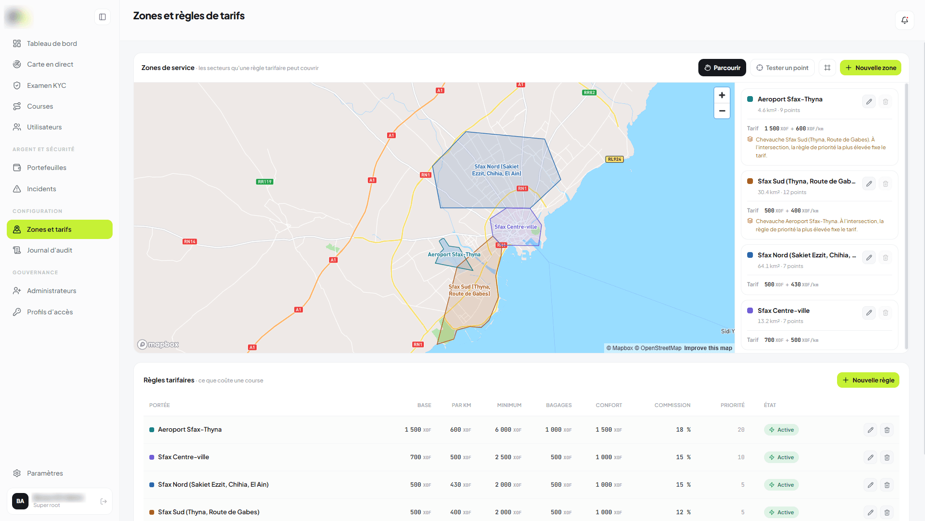Open the Examen KYC page

(x=59, y=85)
